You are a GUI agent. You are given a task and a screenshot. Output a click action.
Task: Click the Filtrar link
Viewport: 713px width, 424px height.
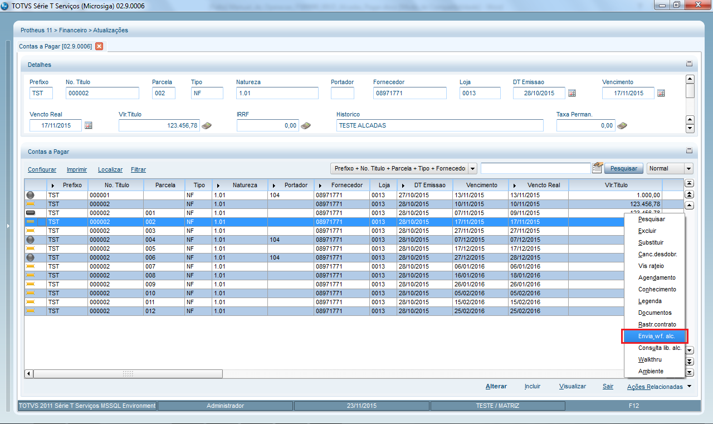point(138,169)
